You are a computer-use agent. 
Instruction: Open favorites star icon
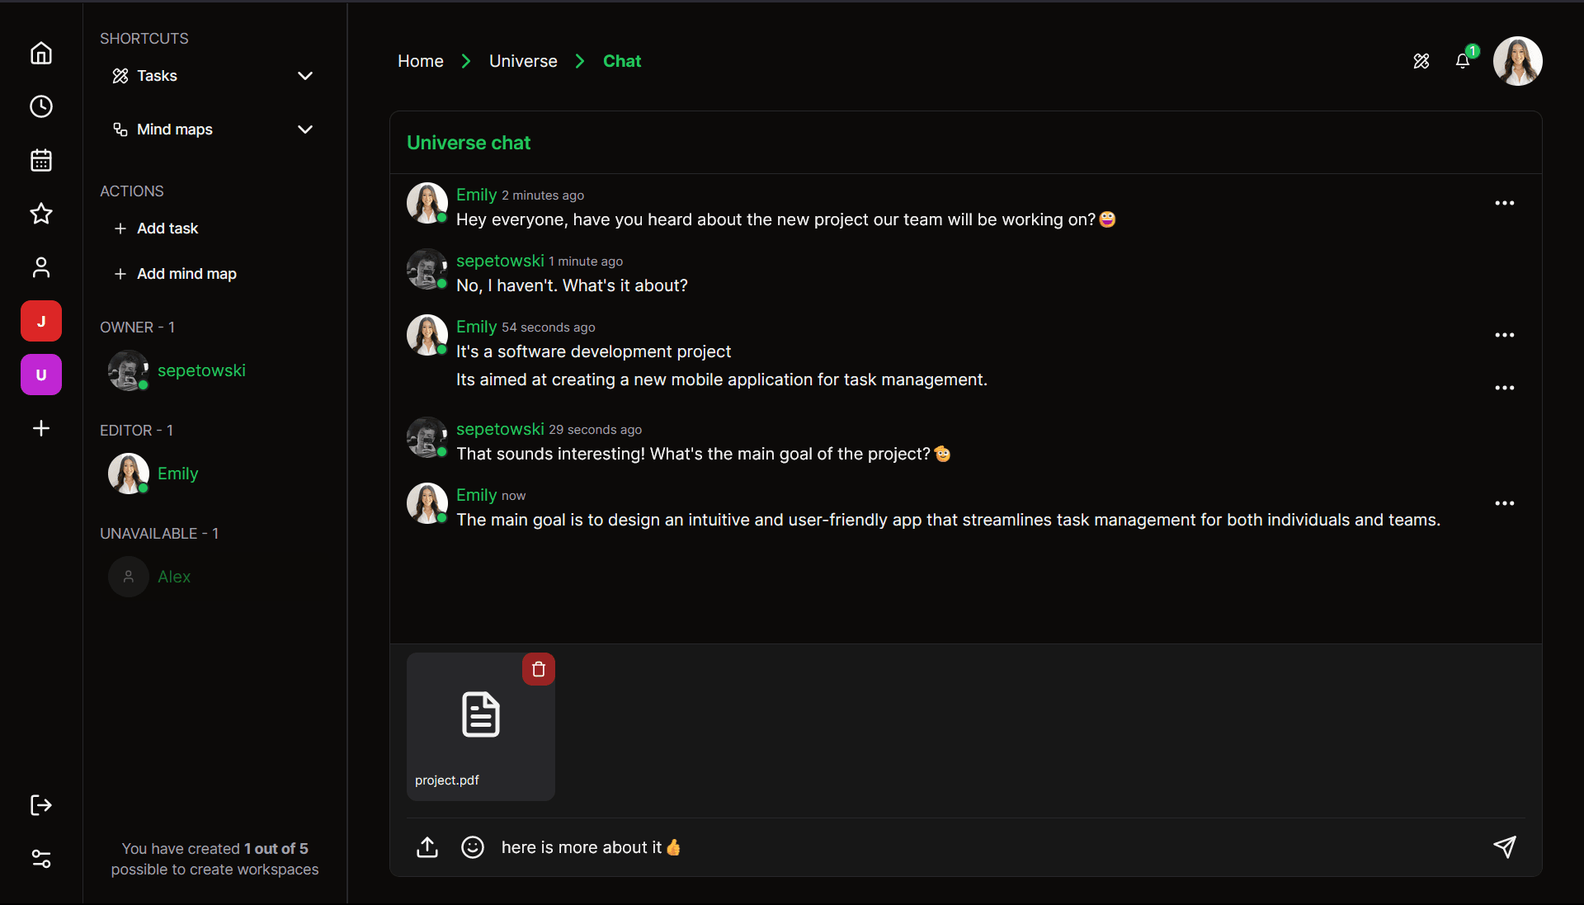tap(41, 214)
